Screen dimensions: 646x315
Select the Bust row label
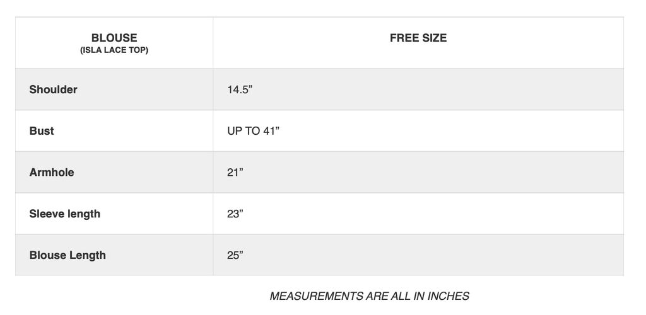click(x=42, y=131)
